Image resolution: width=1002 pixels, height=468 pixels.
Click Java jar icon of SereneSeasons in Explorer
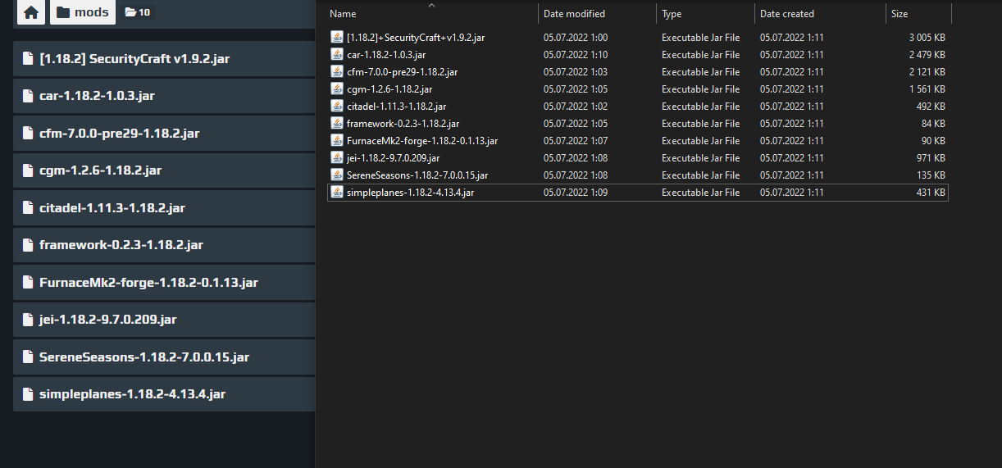tap(337, 175)
